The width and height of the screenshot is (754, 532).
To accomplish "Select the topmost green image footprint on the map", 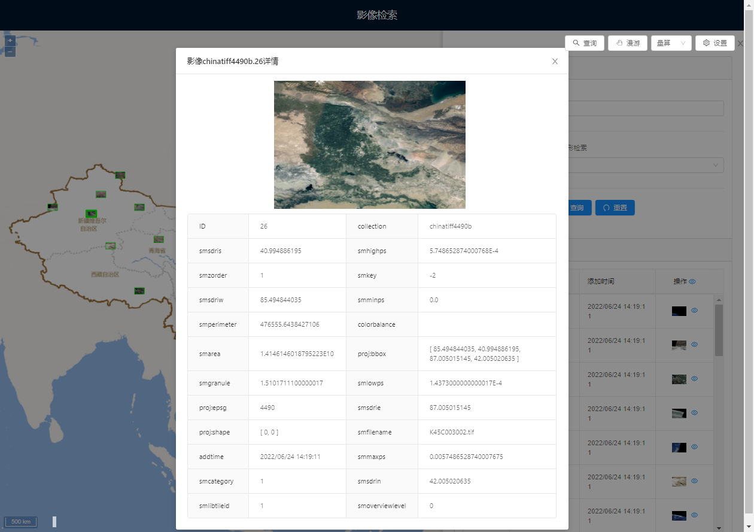I will click(x=120, y=175).
